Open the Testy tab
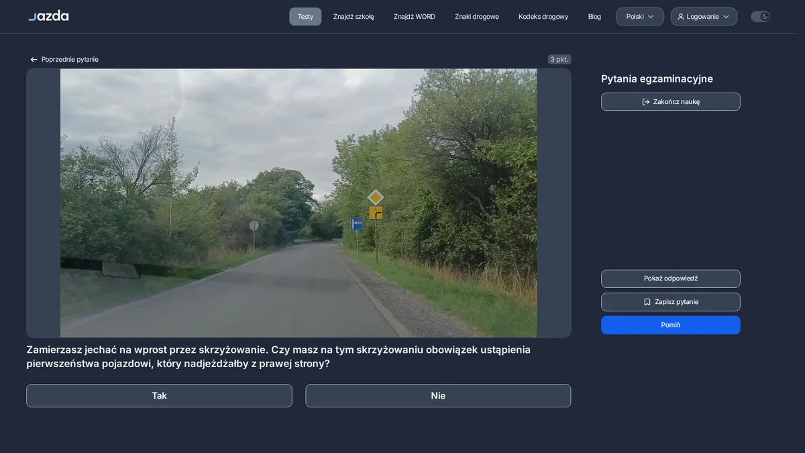 point(305,17)
